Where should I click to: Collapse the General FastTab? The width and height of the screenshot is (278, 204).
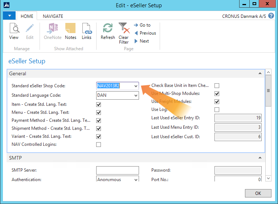click(x=260, y=73)
